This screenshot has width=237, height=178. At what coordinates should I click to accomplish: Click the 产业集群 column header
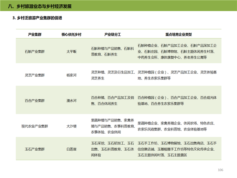[35, 35]
